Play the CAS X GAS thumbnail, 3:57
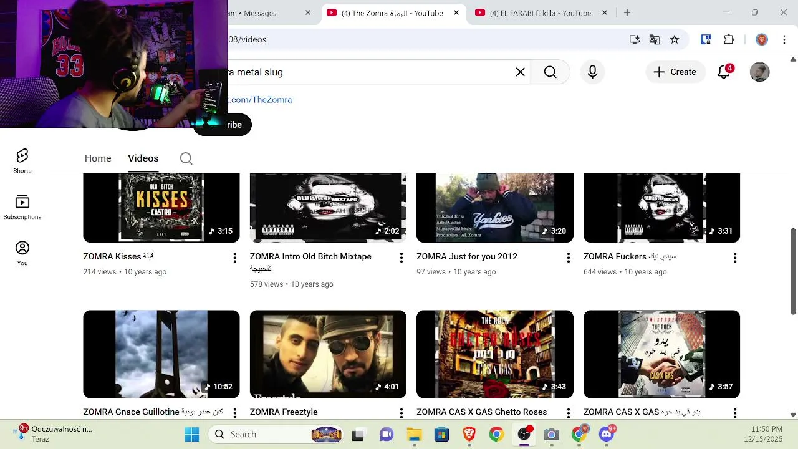 click(x=661, y=354)
